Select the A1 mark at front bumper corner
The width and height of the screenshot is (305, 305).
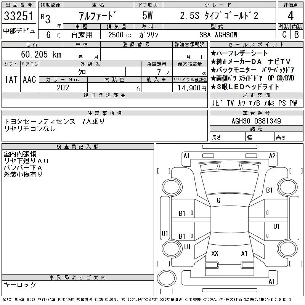(187, 156)
